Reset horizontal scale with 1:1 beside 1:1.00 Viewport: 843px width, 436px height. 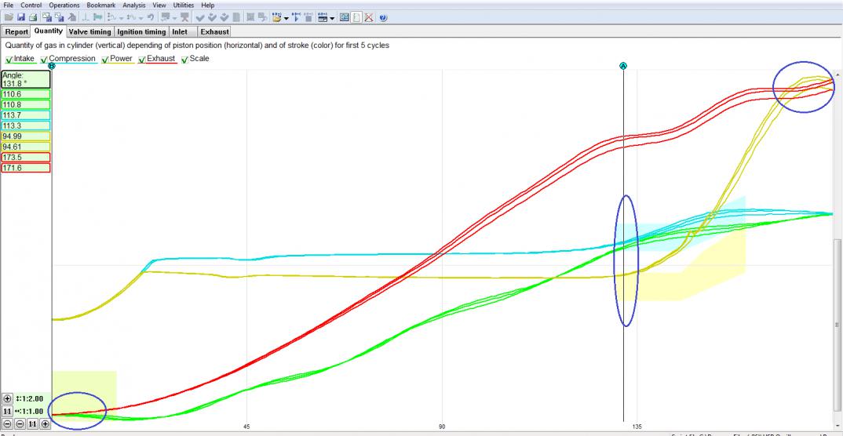tap(8, 411)
